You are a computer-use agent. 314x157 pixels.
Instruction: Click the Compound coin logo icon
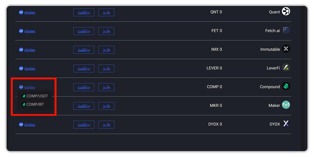(286, 86)
